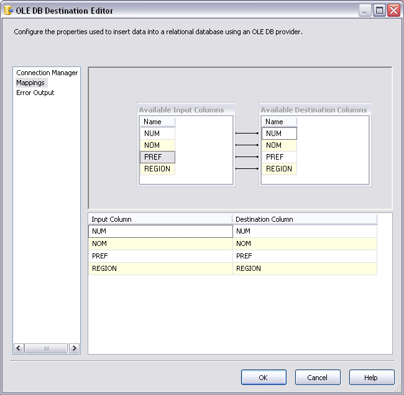Viewport: 404px width, 395px height.
Task: Click the Available Input Columns title bar
Action: point(186,110)
